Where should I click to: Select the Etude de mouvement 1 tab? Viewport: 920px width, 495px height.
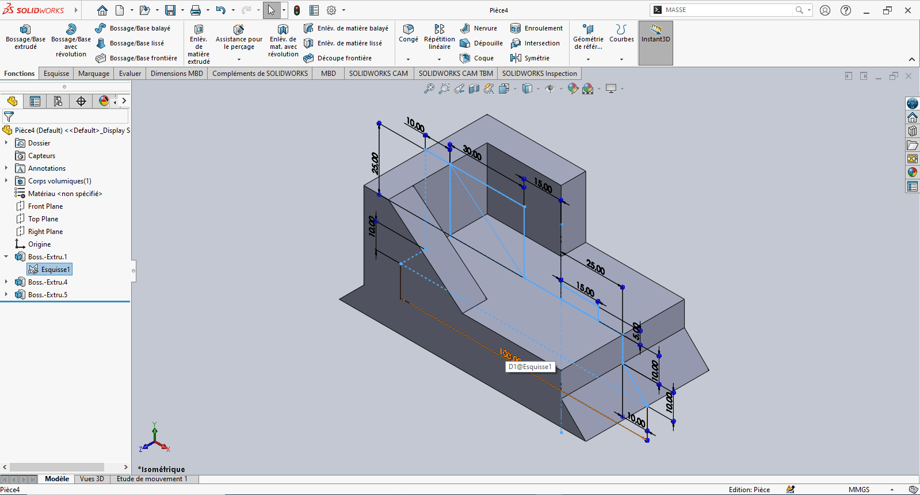pos(152,479)
